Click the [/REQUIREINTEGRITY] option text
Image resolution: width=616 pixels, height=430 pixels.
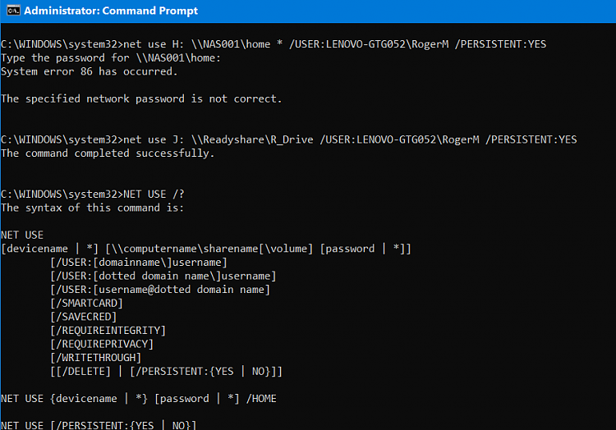[x=108, y=331]
